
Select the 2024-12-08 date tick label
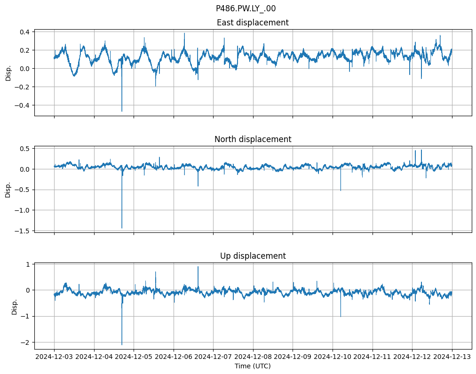coord(253,356)
